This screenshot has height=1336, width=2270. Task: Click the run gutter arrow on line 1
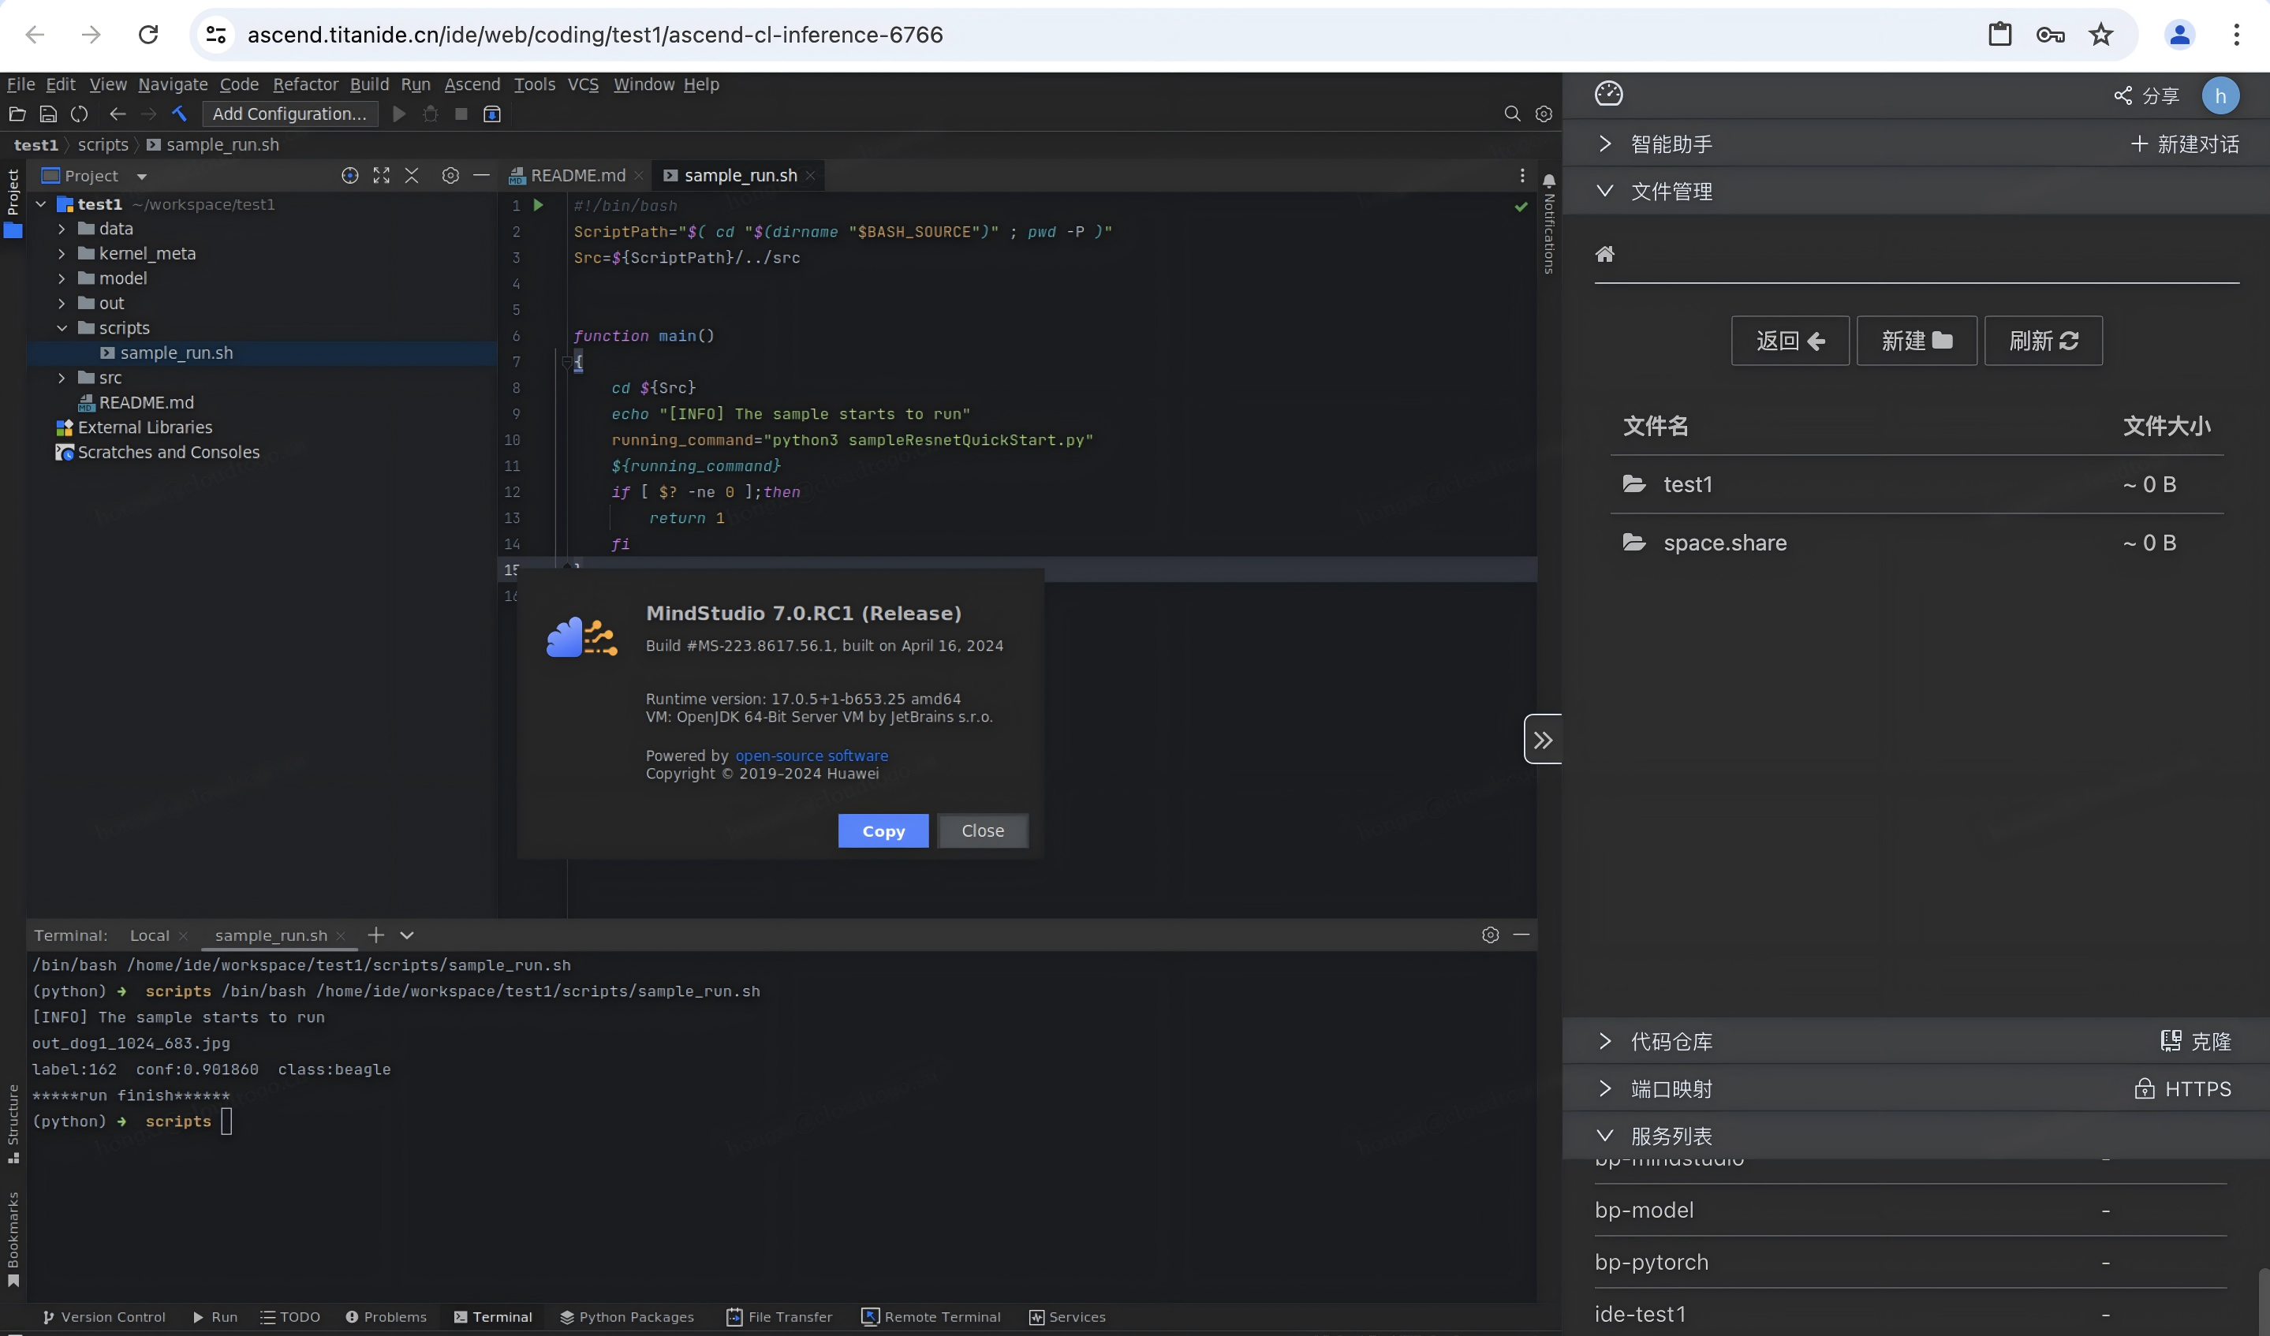538,205
